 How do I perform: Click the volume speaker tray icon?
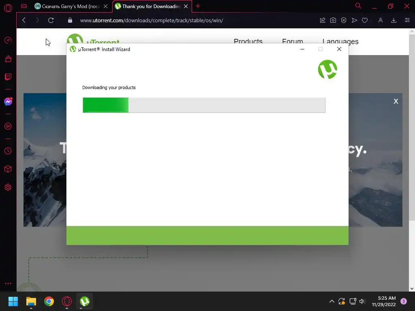coord(362,301)
